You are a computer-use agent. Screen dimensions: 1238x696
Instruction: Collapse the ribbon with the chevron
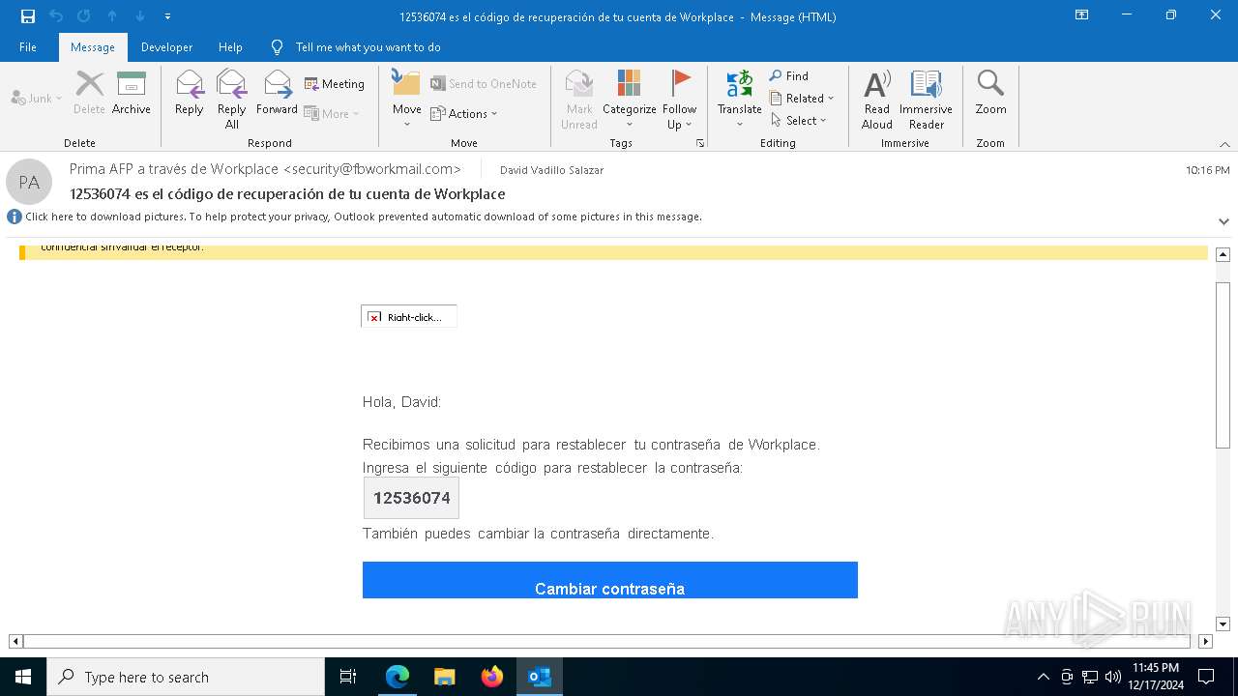(x=1224, y=144)
